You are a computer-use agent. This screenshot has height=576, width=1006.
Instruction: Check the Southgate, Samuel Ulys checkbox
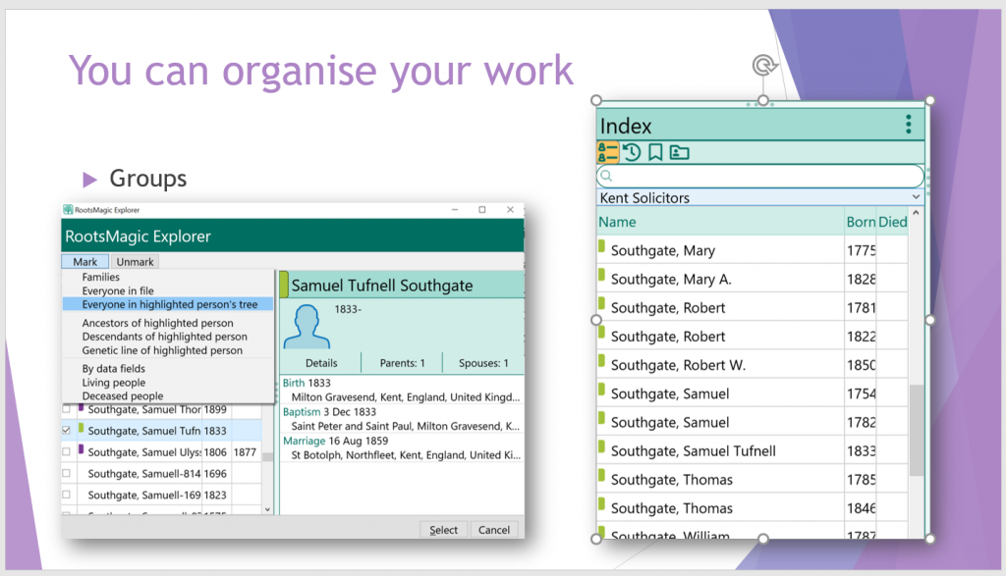(67, 451)
